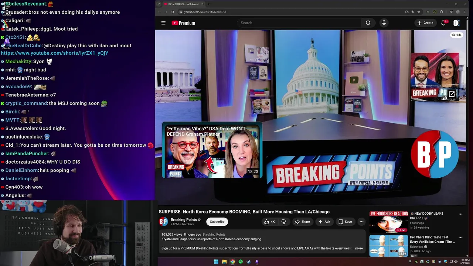Reload the page in Chrome
Viewport: 473px width, 266px height.
(173, 12)
